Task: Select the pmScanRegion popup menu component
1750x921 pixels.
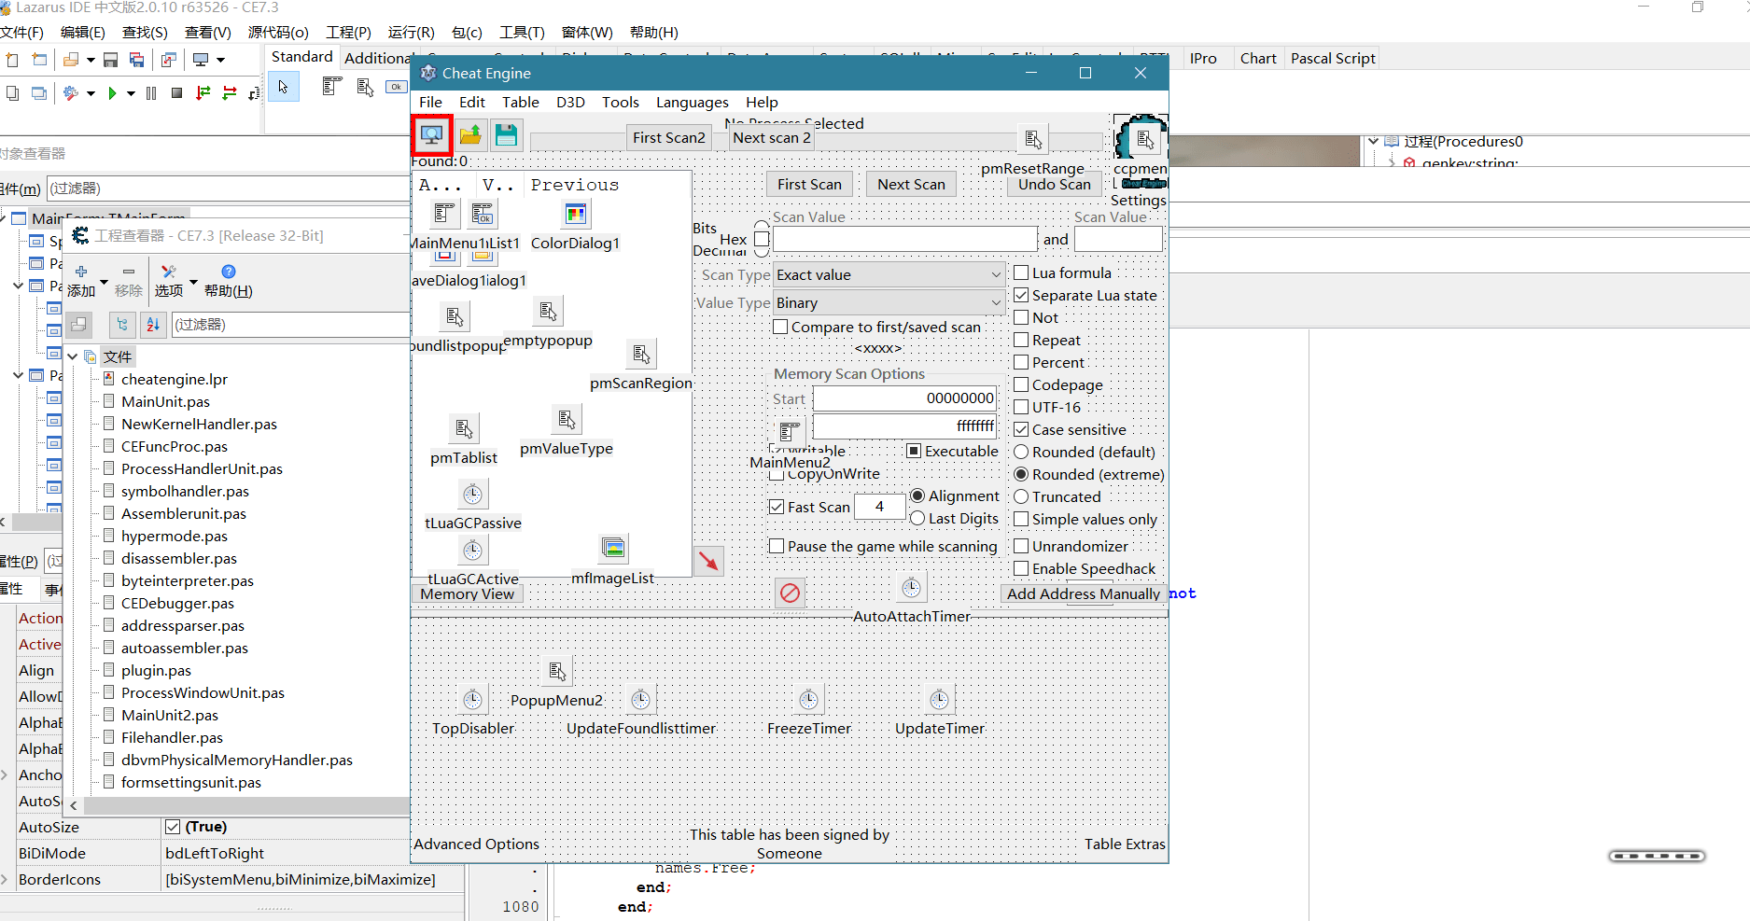Action: (x=641, y=355)
